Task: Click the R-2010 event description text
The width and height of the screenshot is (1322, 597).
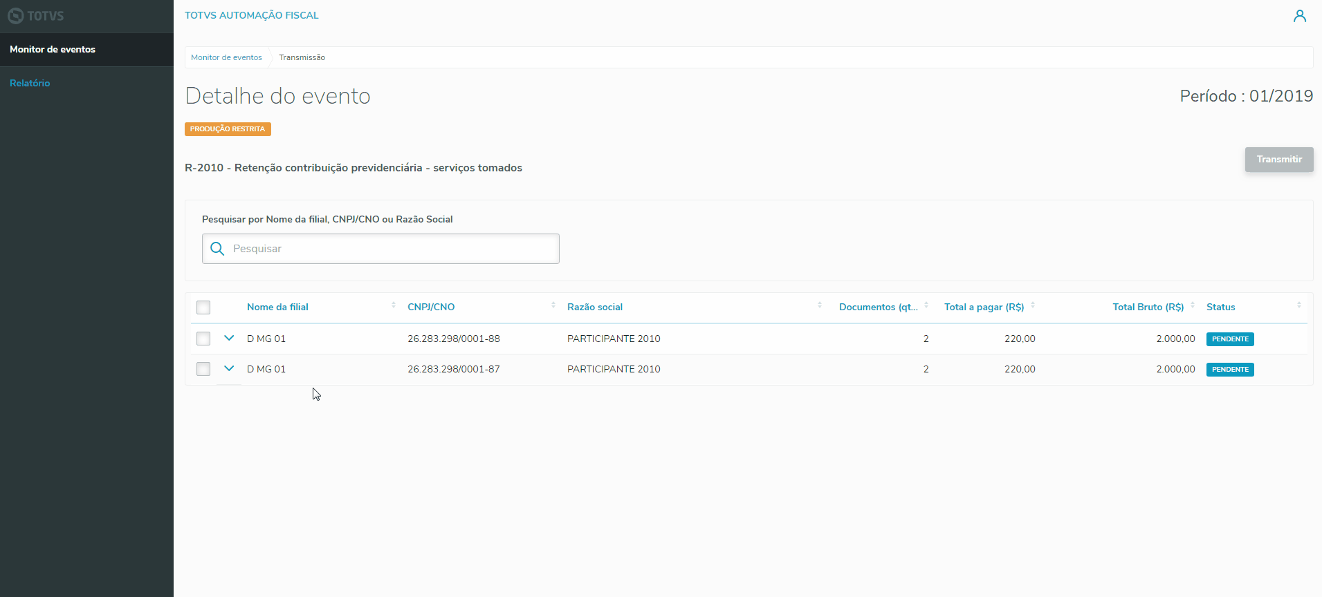Action: [x=354, y=168]
